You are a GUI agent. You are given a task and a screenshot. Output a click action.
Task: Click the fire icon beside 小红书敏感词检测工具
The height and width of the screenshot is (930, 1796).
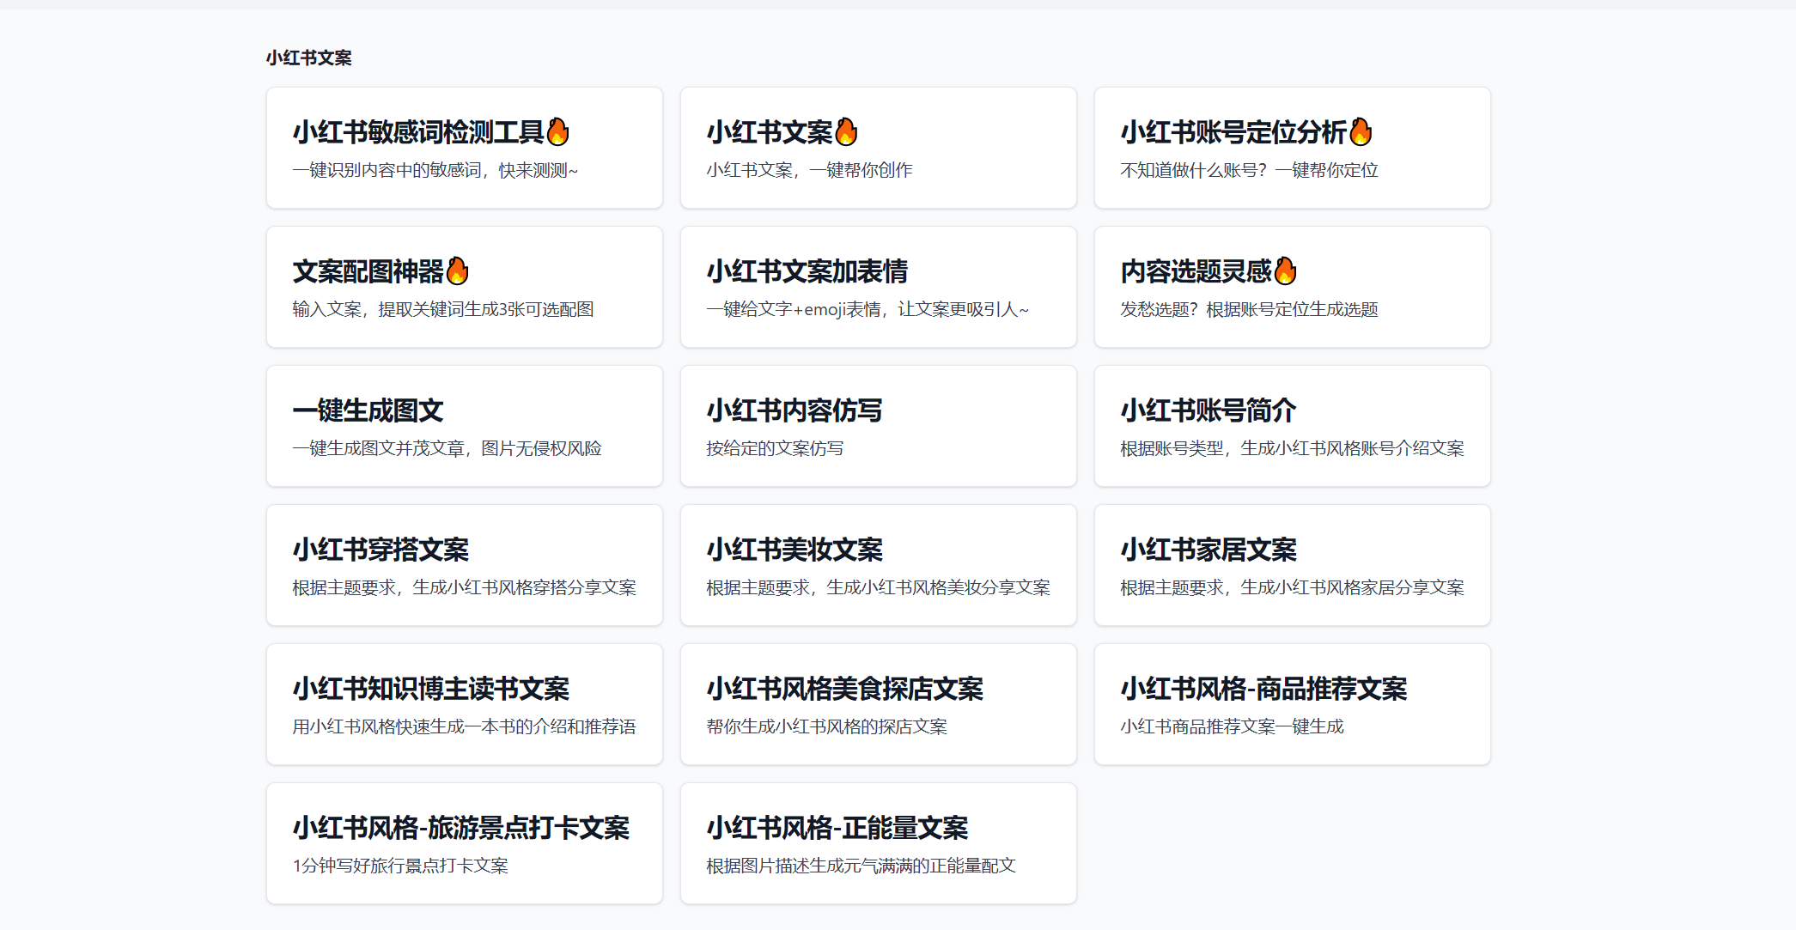point(558,131)
